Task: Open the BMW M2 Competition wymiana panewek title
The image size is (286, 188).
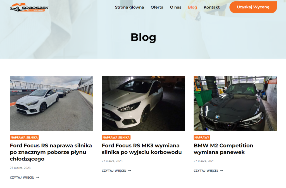Action: 223,149
